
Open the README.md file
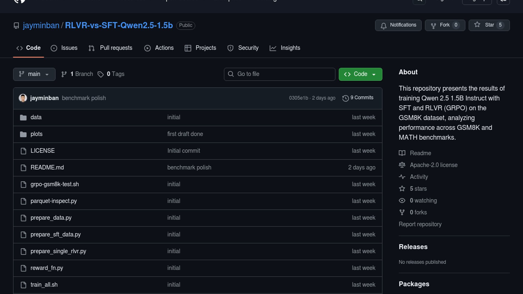pos(47,167)
